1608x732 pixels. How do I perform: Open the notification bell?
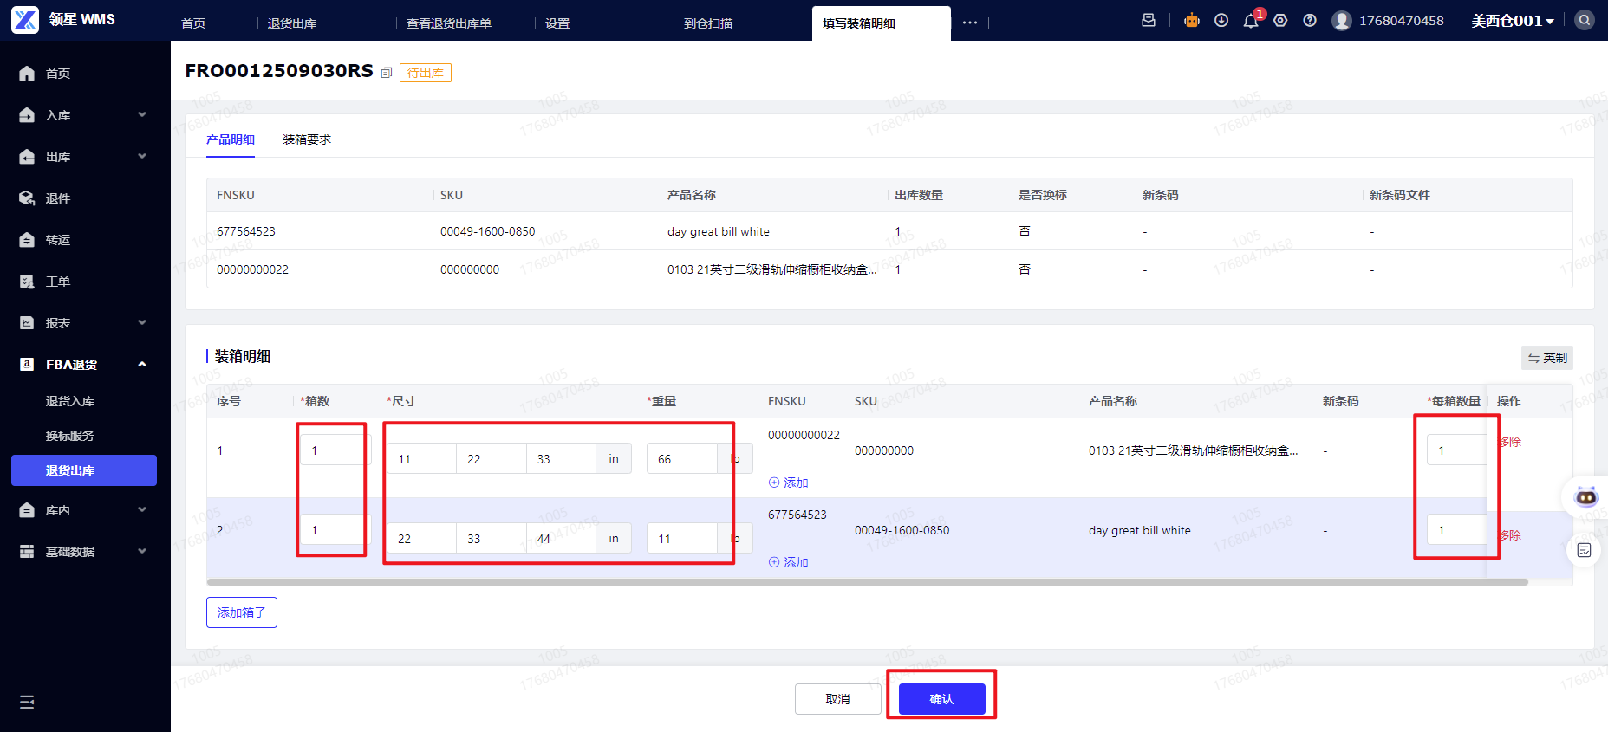1251,21
